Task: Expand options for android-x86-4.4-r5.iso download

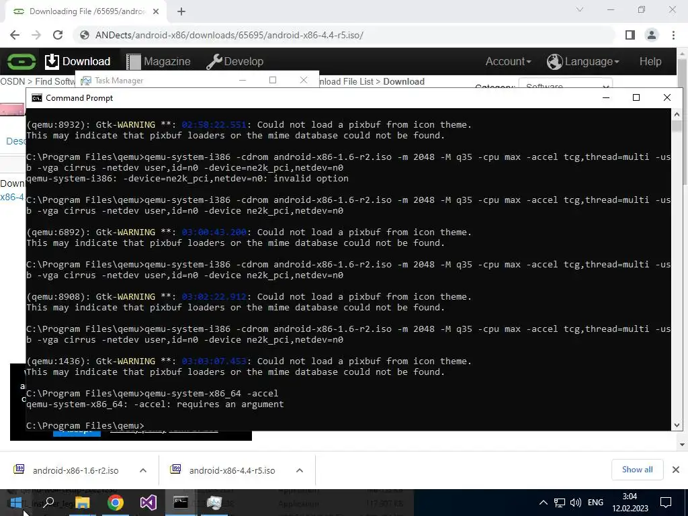Action: click(300, 470)
